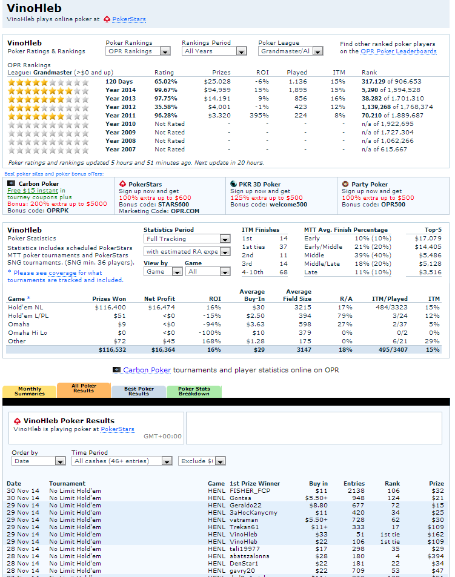Open the Best Poker Results tab

coord(139,391)
